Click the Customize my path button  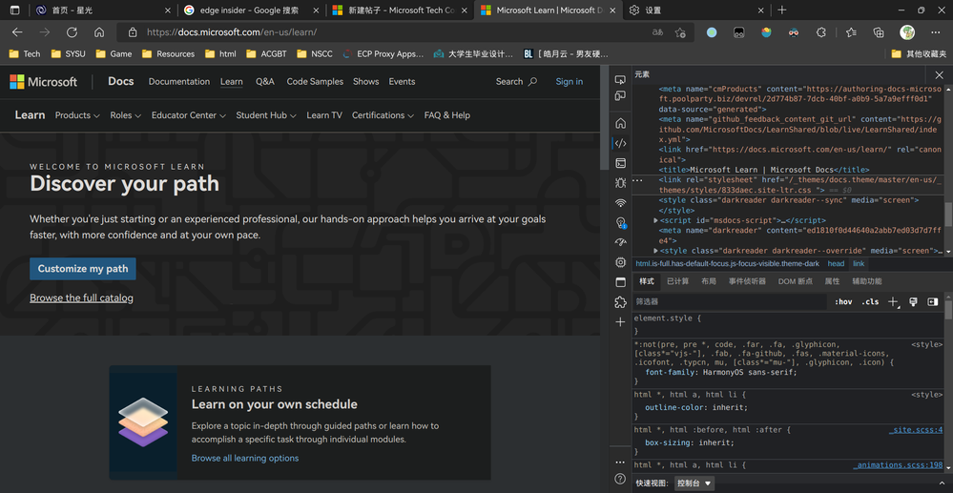coord(83,269)
